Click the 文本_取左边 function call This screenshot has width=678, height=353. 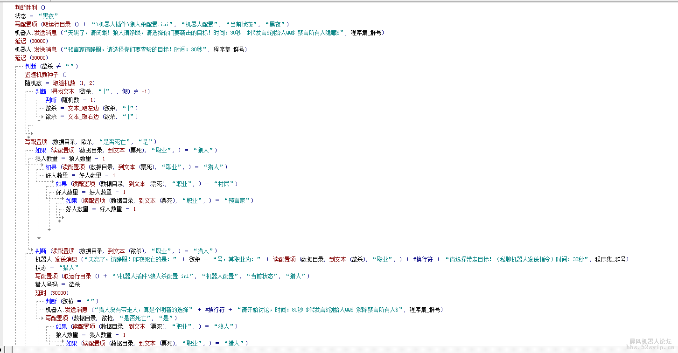84,108
